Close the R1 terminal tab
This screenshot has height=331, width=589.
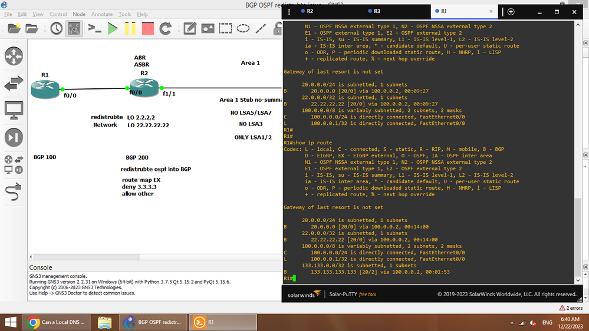point(491,12)
